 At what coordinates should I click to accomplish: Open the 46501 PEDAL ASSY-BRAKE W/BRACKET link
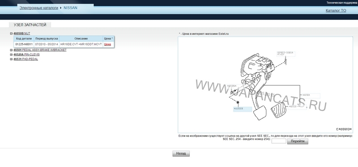(x=40, y=50)
